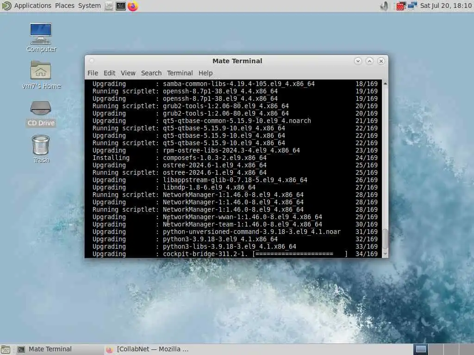Click the NetworkManager-wwan-1:1.46.0-8 line
This screenshot has height=355, width=474.
[235, 217]
